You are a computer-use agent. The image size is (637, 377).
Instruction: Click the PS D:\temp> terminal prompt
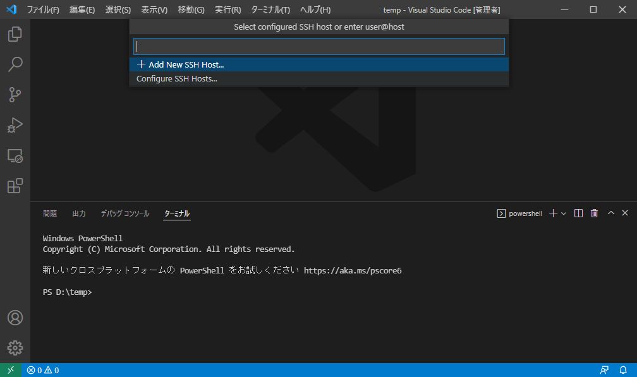(x=68, y=292)
